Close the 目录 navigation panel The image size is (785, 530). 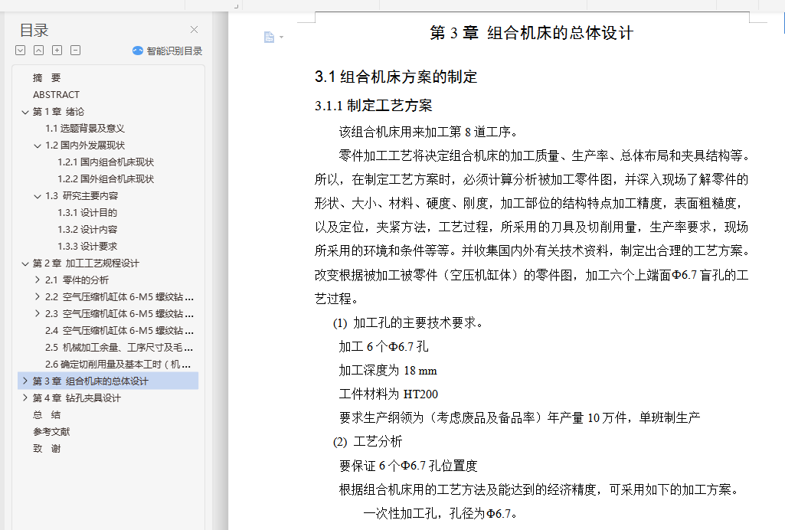[195, 30]
